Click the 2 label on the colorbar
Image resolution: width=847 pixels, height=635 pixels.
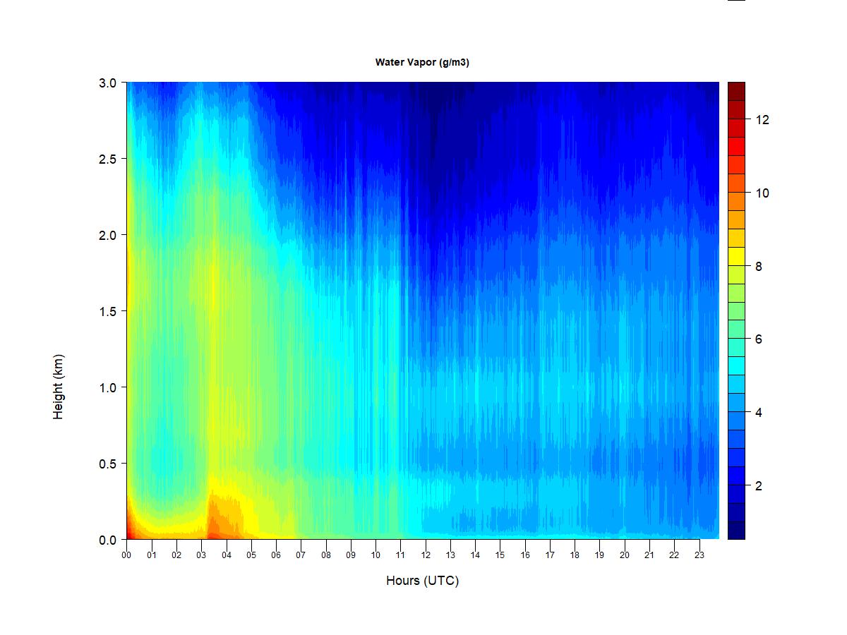click(x=758, y=486)
